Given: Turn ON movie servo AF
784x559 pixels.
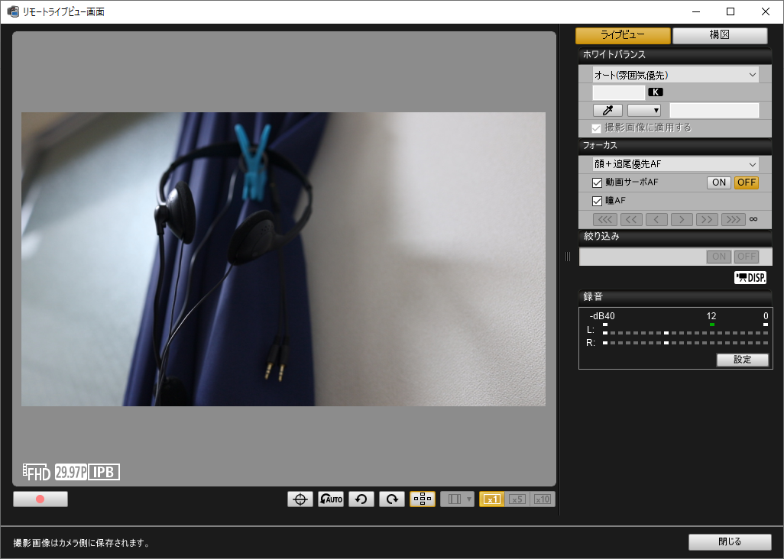Looking at the screenshot, I should coord(718,183).
